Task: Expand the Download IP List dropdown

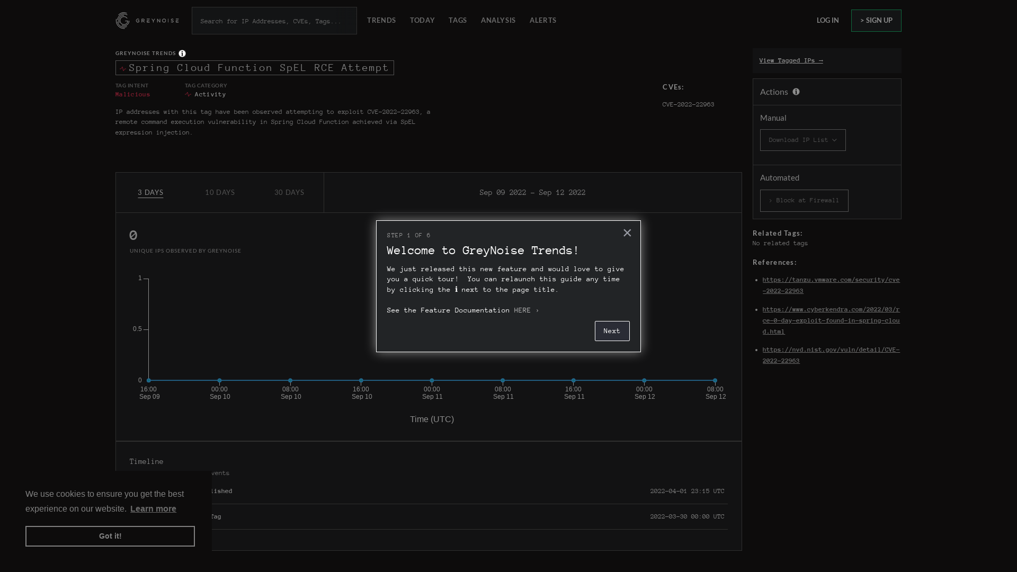Action: (x=803, y=140)
